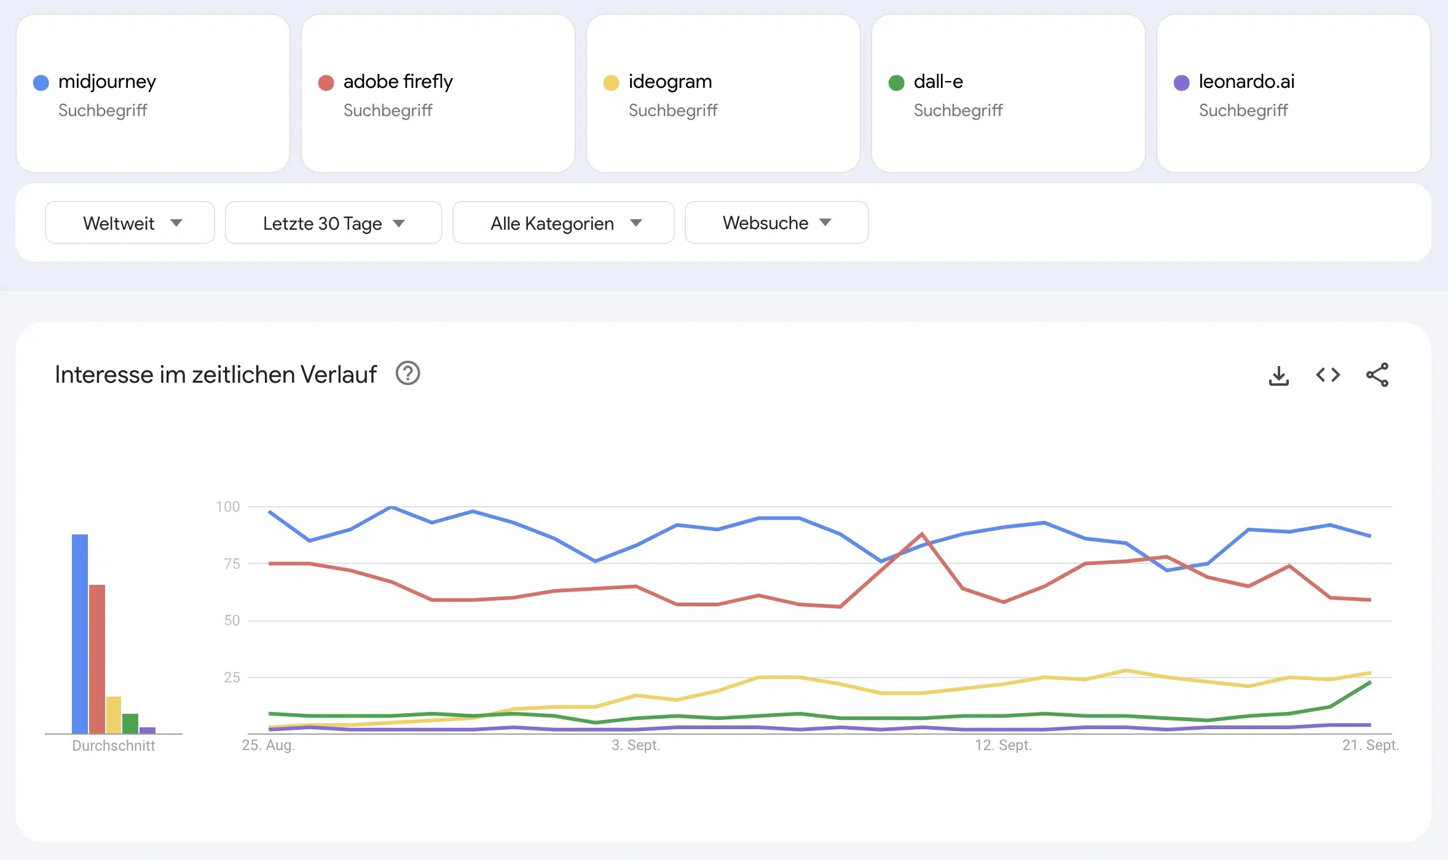Expand the Letzte 30 Tage time selector

tap(333, 222)
